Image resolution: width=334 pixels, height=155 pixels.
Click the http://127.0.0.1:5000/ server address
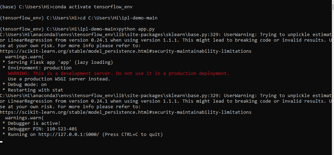click(x=69, y=135)
